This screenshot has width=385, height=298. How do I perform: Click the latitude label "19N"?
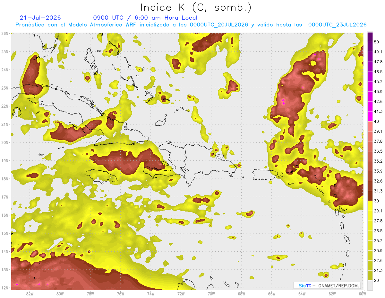[4, 161]
